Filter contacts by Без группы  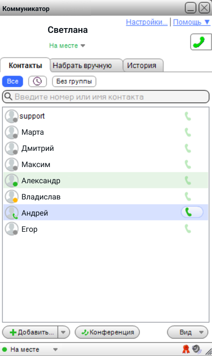74,81
